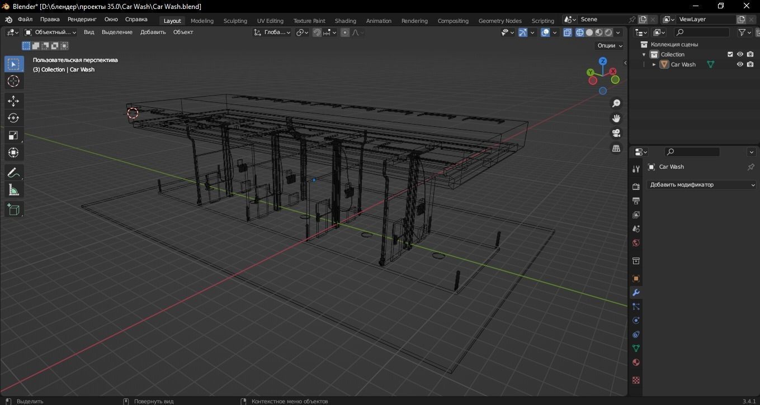Collapse the Collection in outliner
Screen dimensions: 760x405
pos(644,55)
